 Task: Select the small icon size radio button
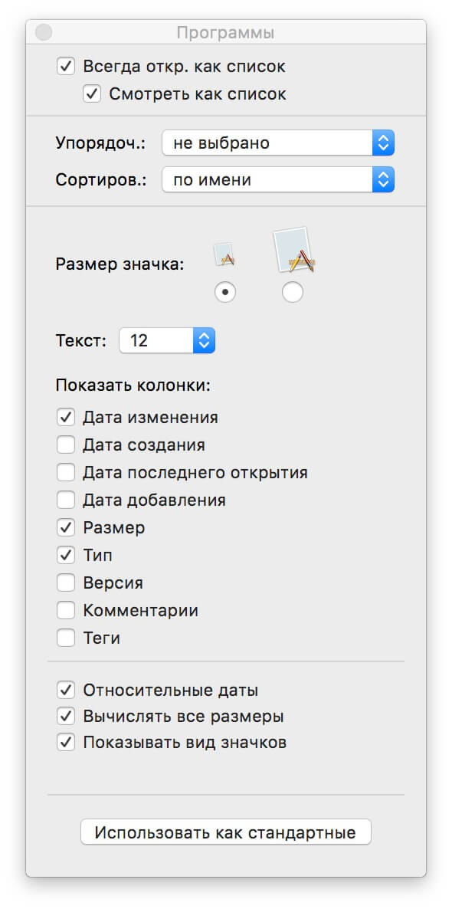coord(224,293)
